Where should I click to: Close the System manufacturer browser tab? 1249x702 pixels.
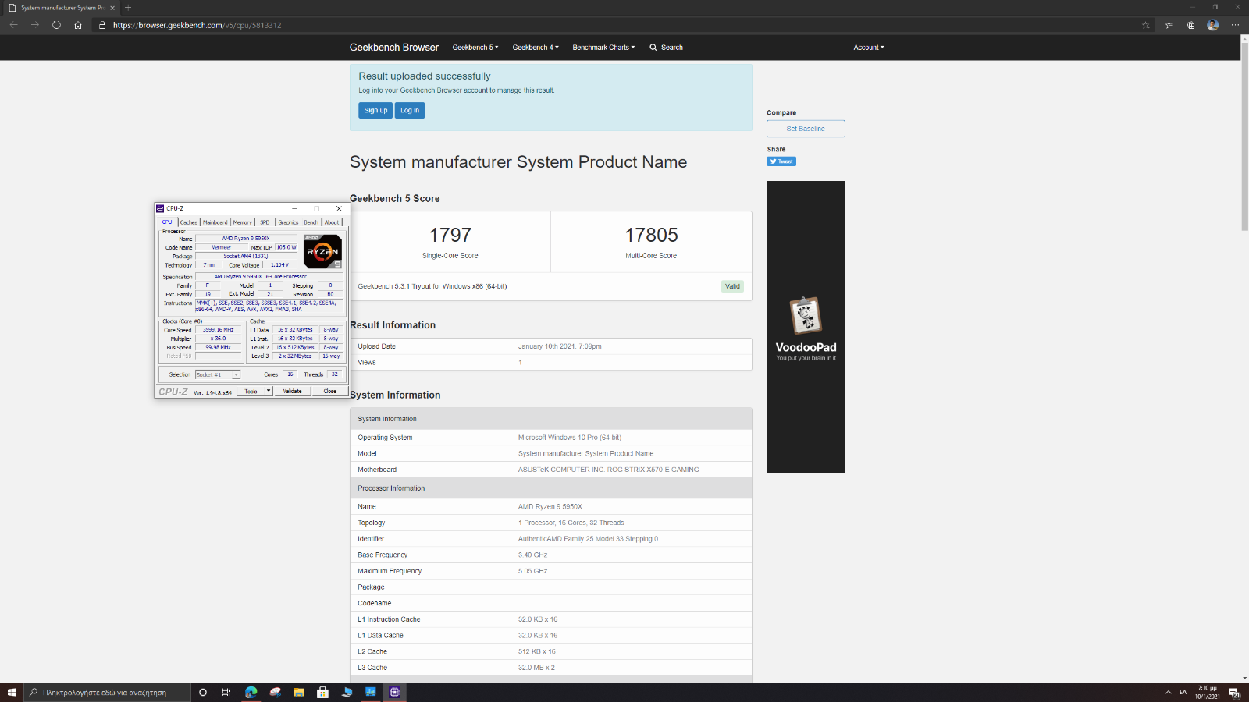[x=112, y=8]
